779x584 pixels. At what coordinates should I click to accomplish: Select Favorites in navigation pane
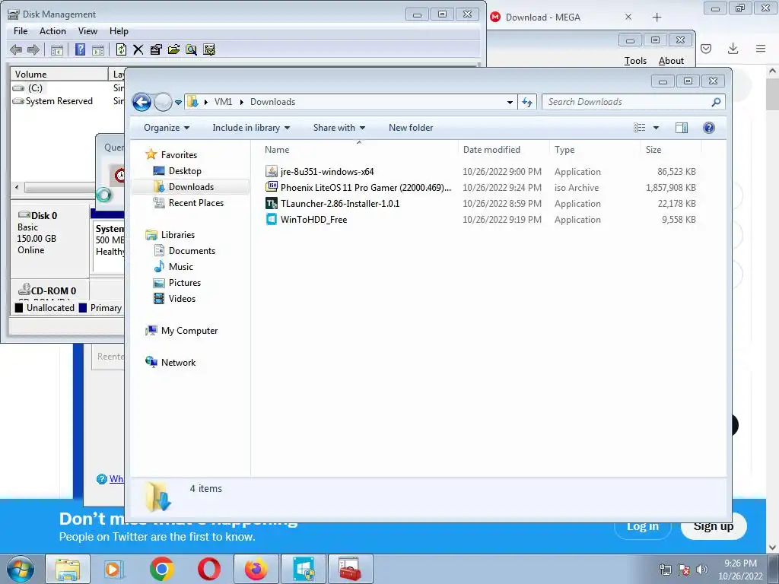[x=179, y=155]
